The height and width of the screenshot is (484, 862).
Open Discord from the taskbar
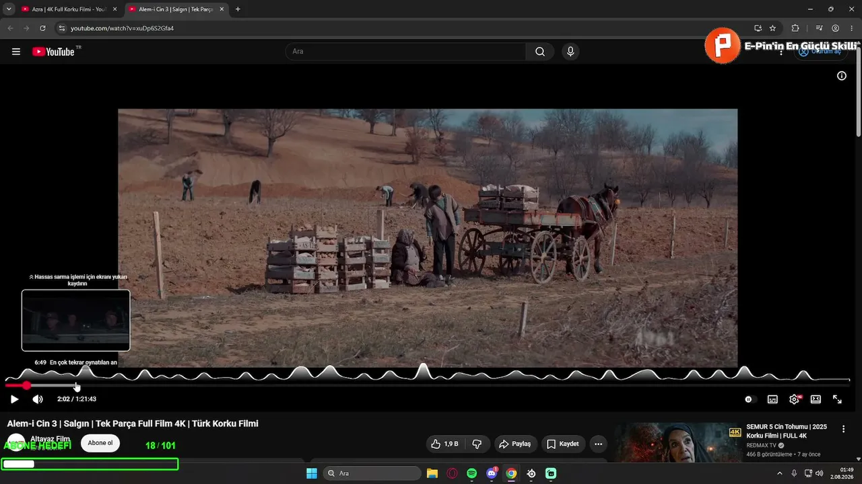492,473
